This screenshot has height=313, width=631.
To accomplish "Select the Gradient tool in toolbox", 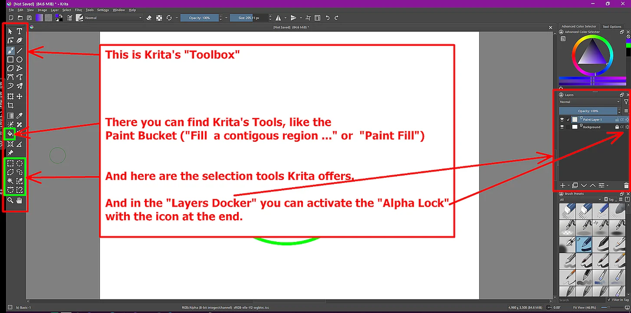I will coord(10,116).
